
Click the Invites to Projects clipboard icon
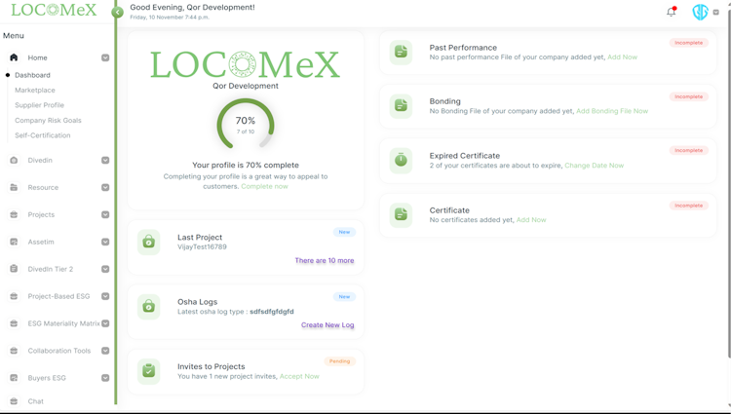coord(149,371)
